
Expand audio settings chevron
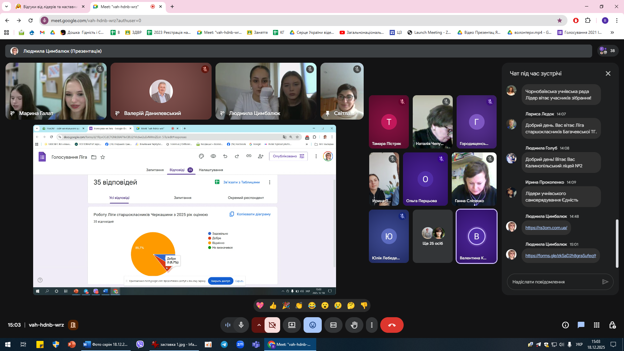(259, 325)
